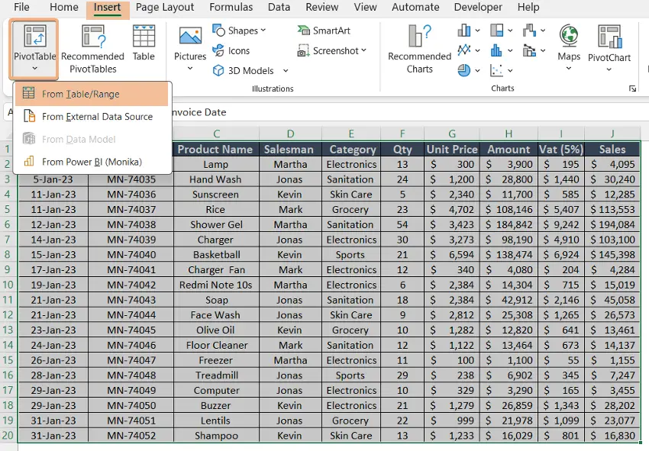Choose From Power BI (Monika)
The height and width of the screenshot is (451, 649).
[82, 162]
